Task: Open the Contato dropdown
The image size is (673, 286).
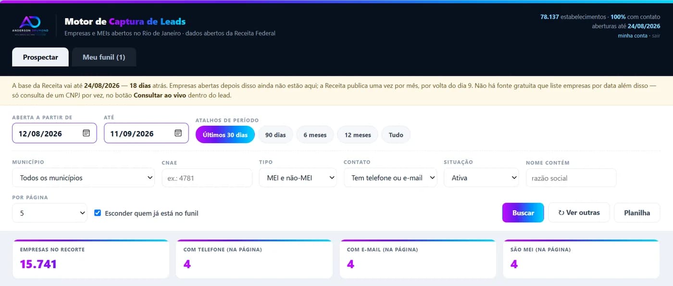Action: pos(390,178)
